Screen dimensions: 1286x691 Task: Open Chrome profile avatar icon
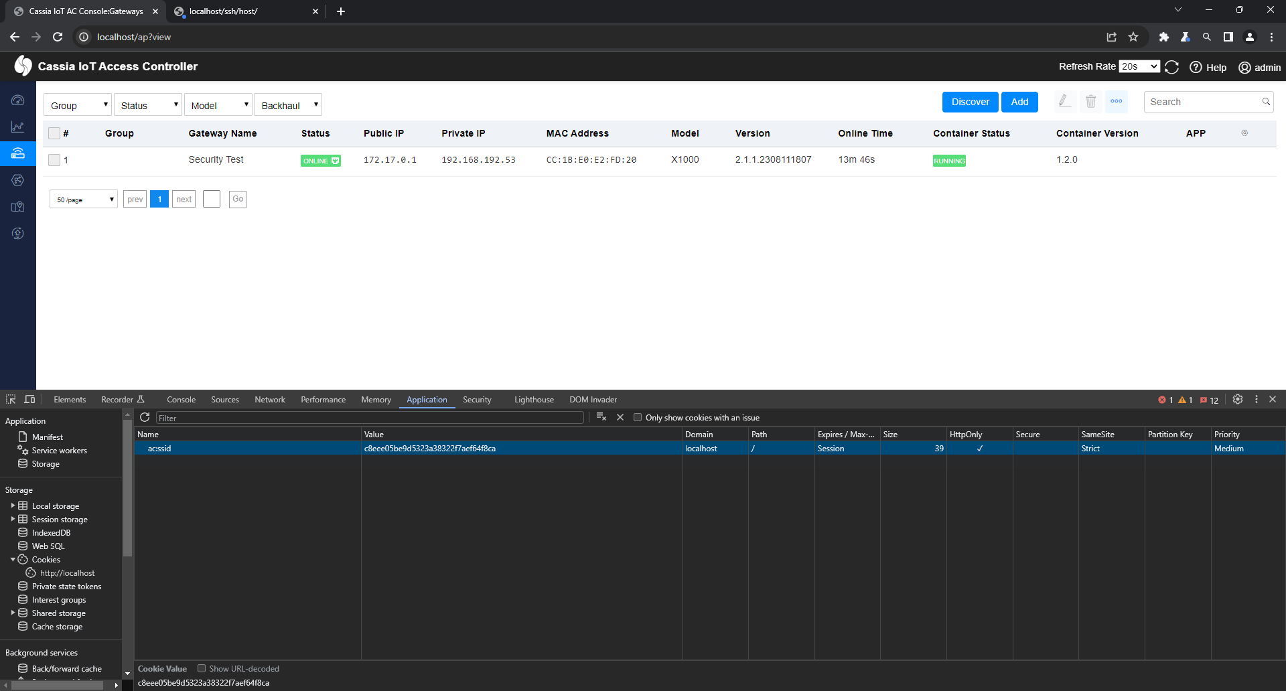point(1250,37)
